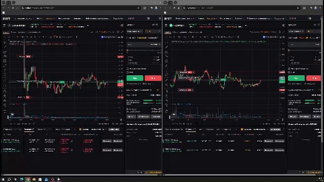Adjust the quantity slider handle in left order panel

coord(128,51)
